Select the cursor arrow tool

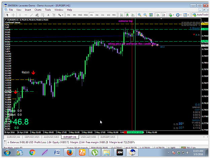[7, 15]
